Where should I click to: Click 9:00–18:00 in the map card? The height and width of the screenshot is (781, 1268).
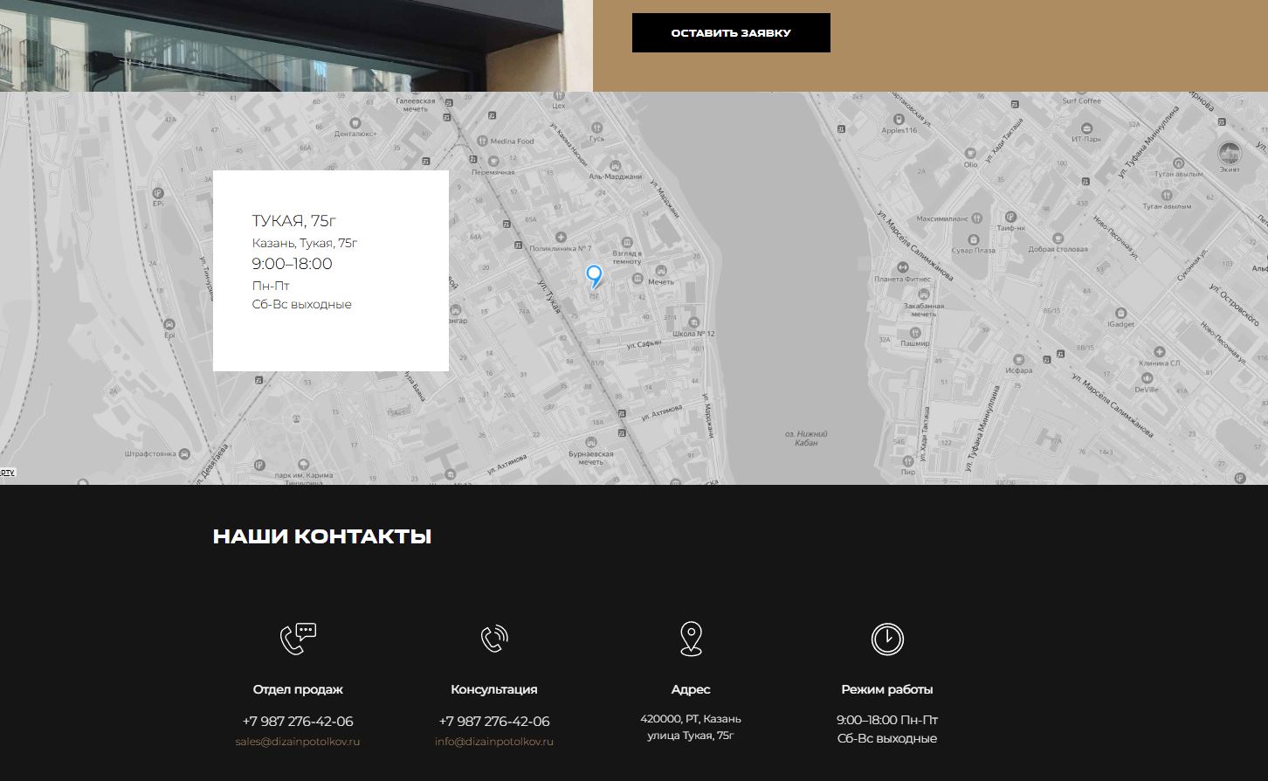click(x=293, y=264)
